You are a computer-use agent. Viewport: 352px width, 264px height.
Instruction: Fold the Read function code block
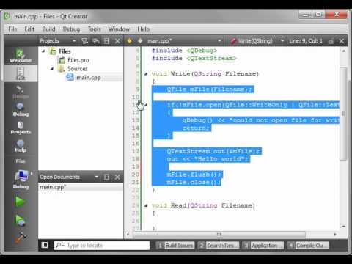click(x=146, y=205)
